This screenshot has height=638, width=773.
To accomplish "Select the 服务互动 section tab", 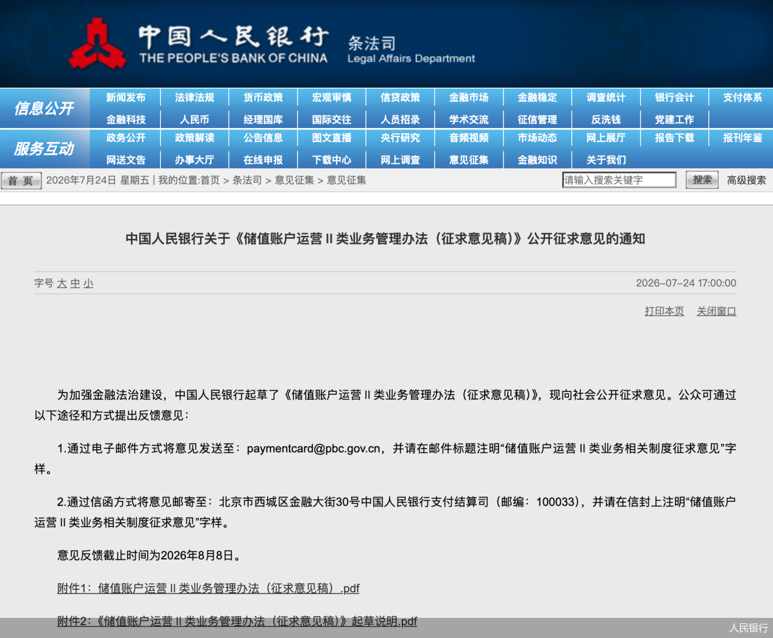I will 44,149.
